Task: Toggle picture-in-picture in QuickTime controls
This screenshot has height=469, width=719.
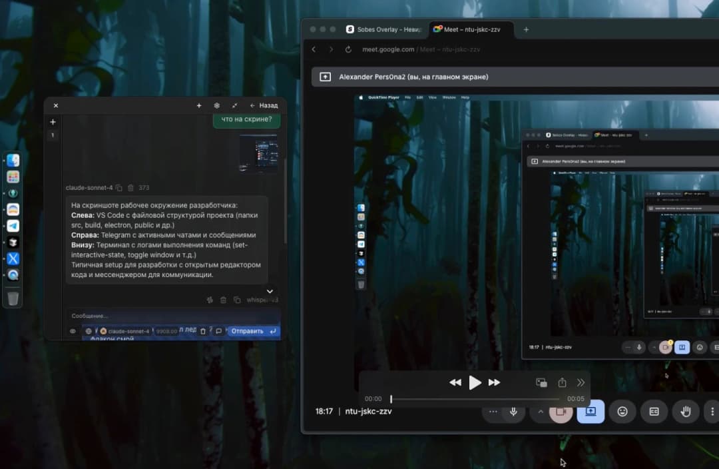Action: point(541,382)
